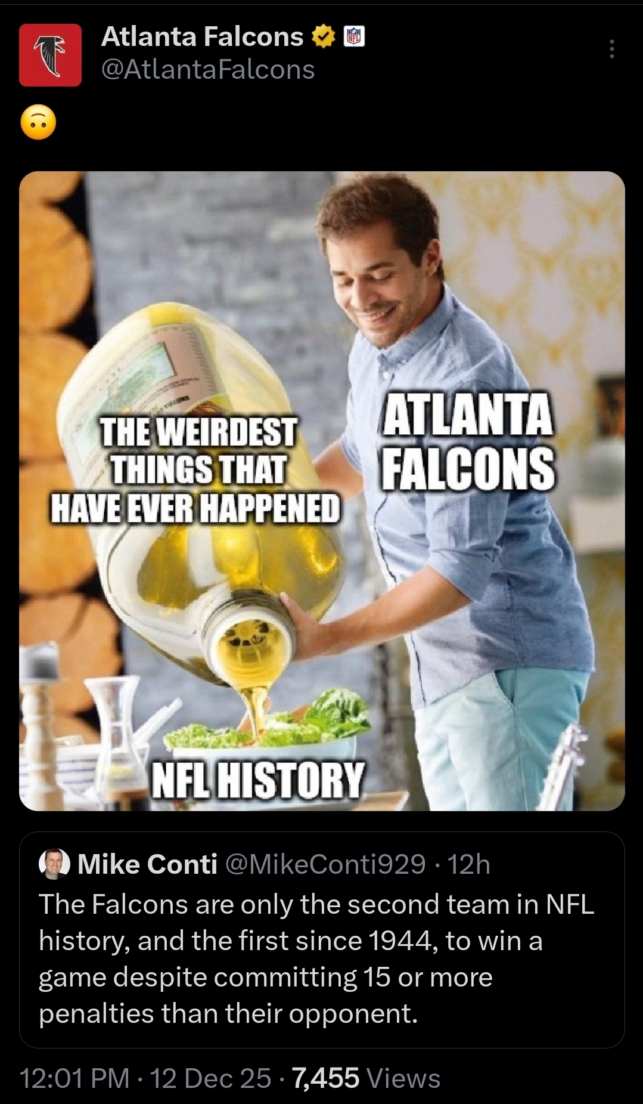Open the Atlanta Falcons profile avatar
The height and width of the screenshot is (1104, 643).
50,55
